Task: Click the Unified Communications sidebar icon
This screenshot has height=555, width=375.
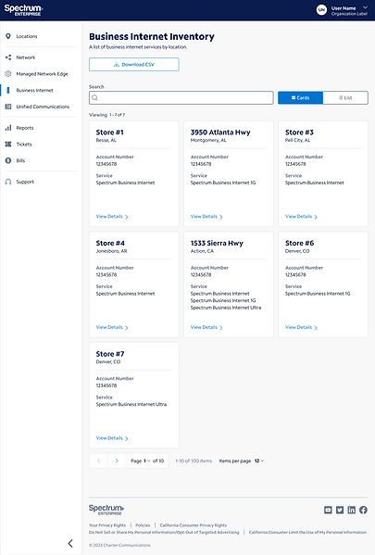Action: pos(8,107)
